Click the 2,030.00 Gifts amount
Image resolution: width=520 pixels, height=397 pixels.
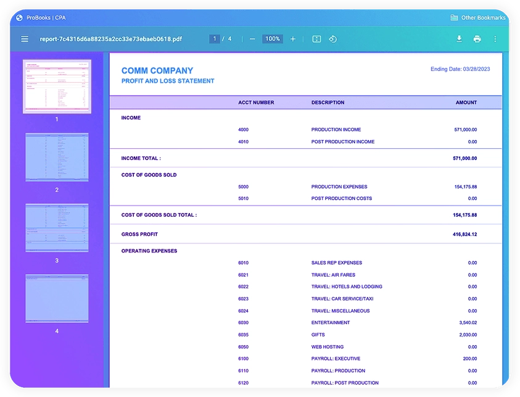click(x=468, y=335)
